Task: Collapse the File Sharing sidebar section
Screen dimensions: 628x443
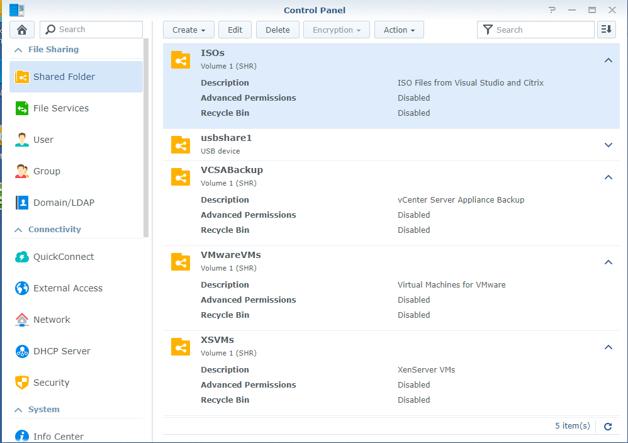Action: pos(18,50)
